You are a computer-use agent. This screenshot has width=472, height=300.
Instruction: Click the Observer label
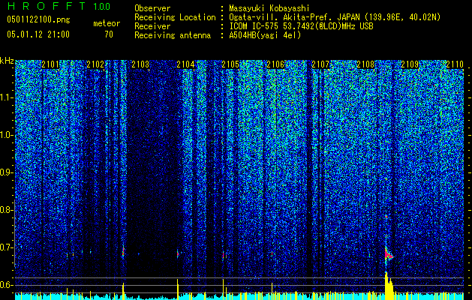click(152, 8)
